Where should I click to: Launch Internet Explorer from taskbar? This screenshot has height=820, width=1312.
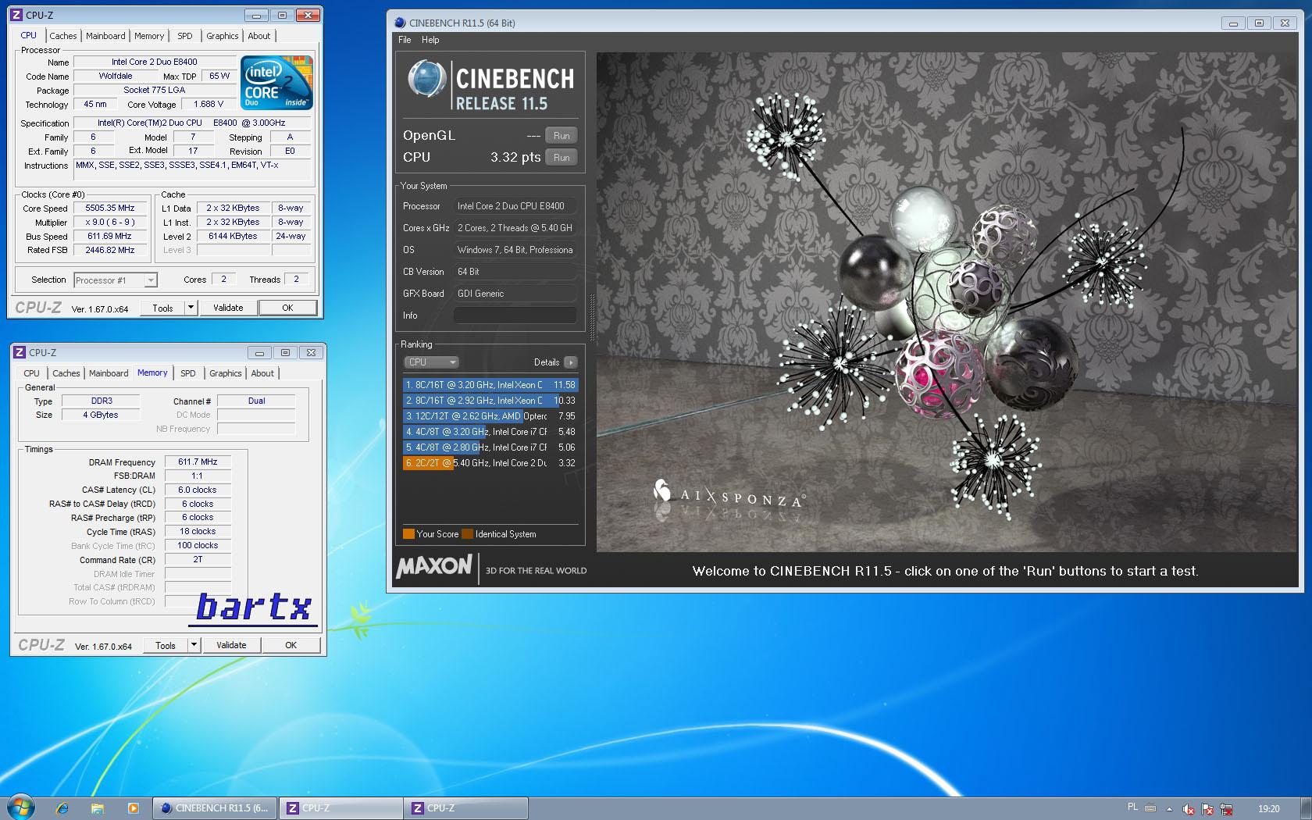(x=62, y=808)
